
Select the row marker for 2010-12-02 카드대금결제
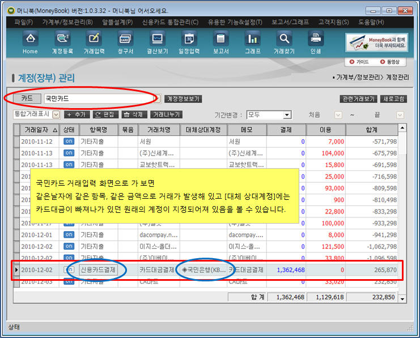tap(16, 269)
